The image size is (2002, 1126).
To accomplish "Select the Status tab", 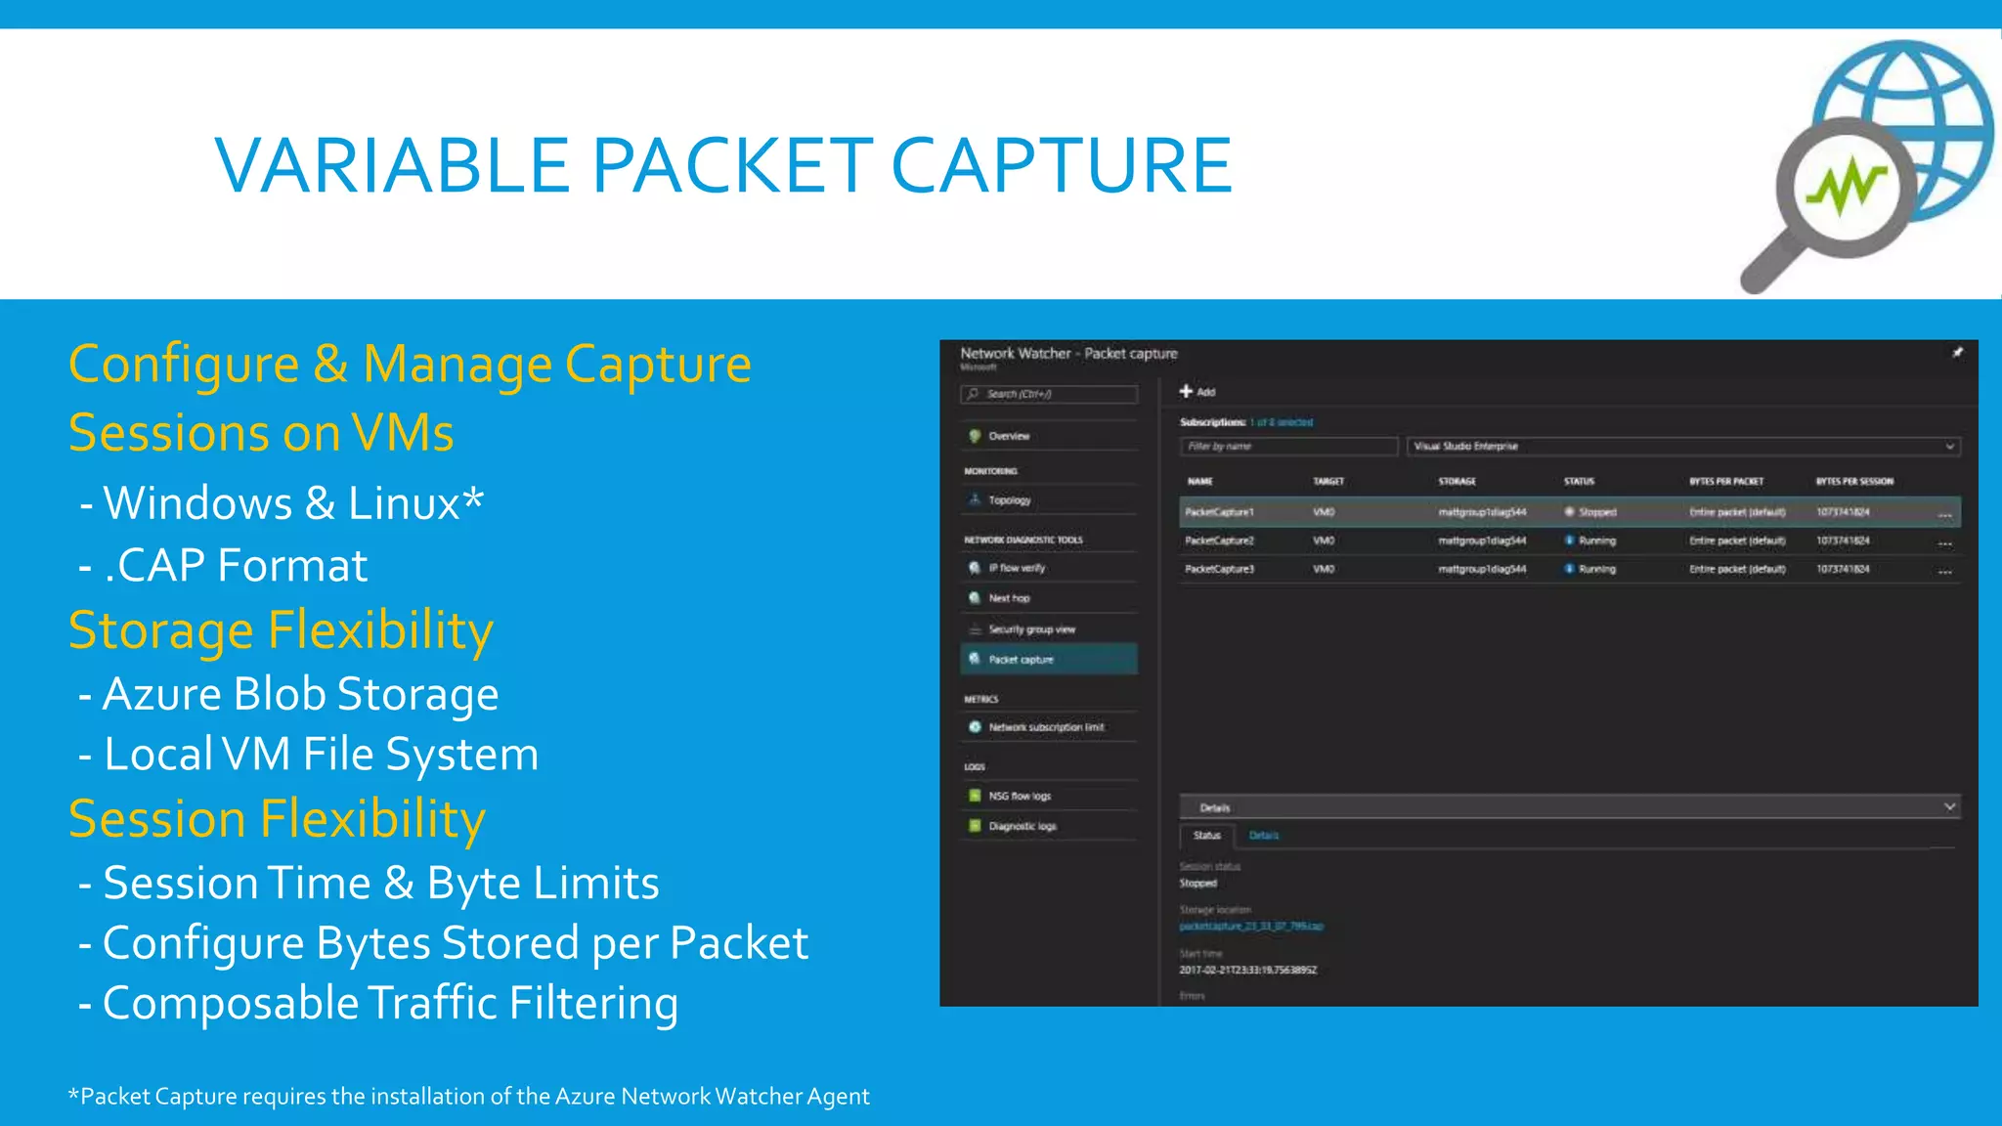I will click(x=1206, y=836).
